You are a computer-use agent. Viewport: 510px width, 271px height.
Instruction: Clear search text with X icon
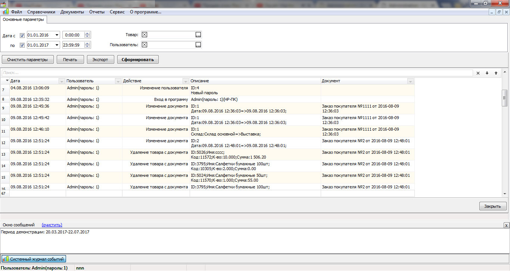[x=478, y=73]
